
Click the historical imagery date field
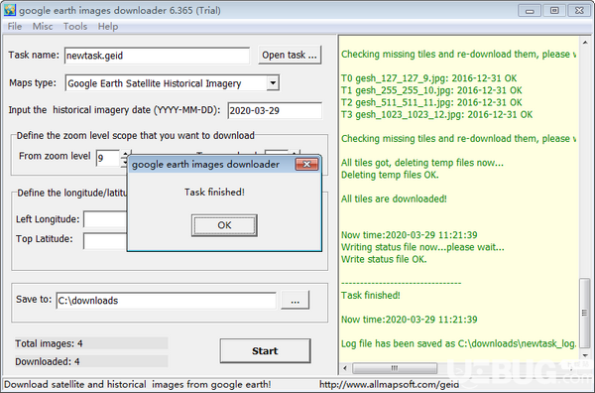click(x=275, y=110)
